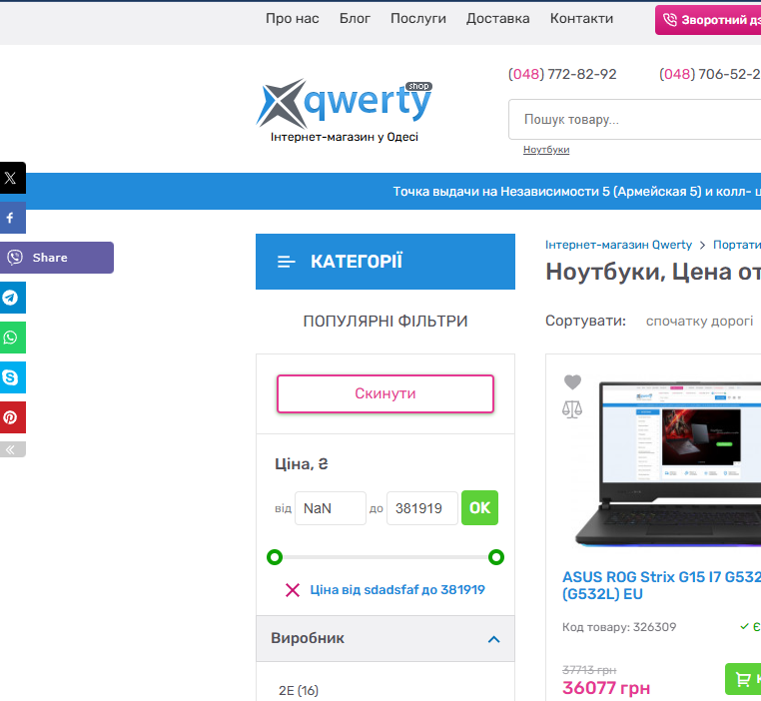Compare ASUS ROG laptop using scales icon

(572, 409)
